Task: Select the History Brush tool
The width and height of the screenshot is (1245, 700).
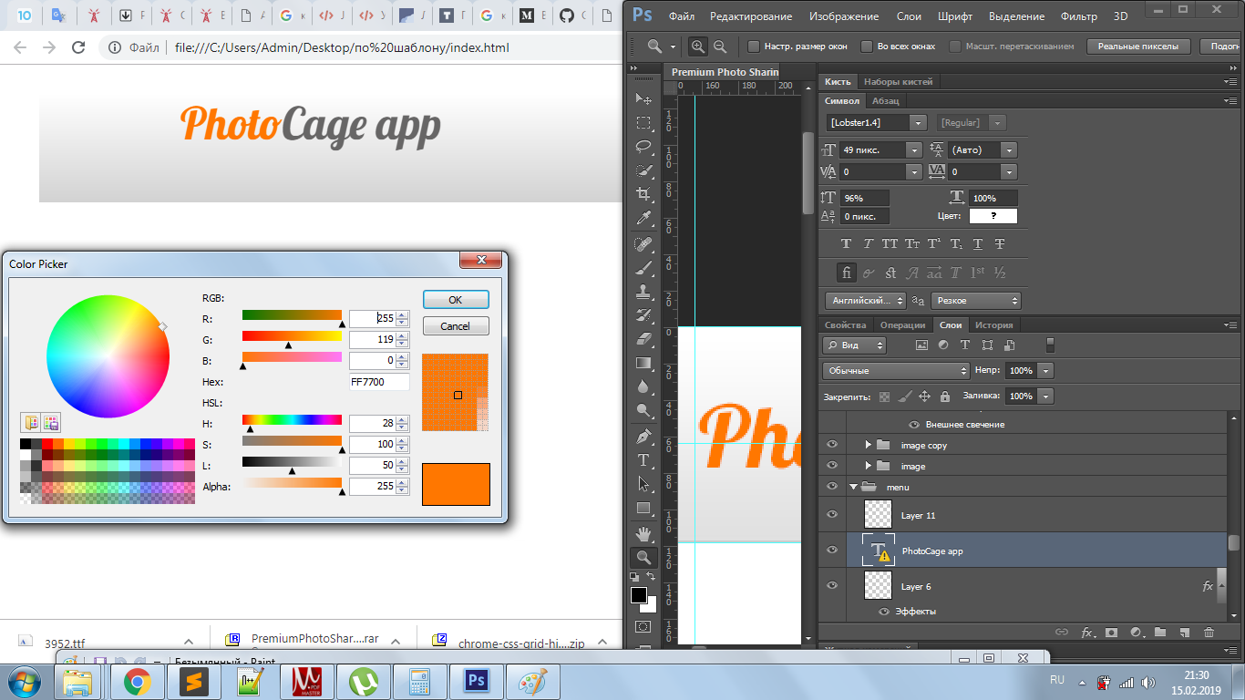Action: (x=643, y=315)
